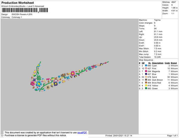This screenshot has width=179, height=138.
Task: Click the 'N#' column header
Action: coord(143,63)
